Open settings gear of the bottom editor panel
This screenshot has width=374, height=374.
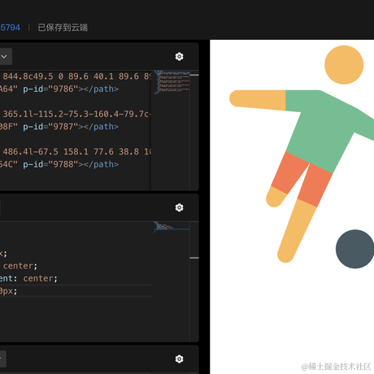point(179,359)
